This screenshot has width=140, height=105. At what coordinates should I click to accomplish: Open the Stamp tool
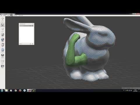click(3, 40)
